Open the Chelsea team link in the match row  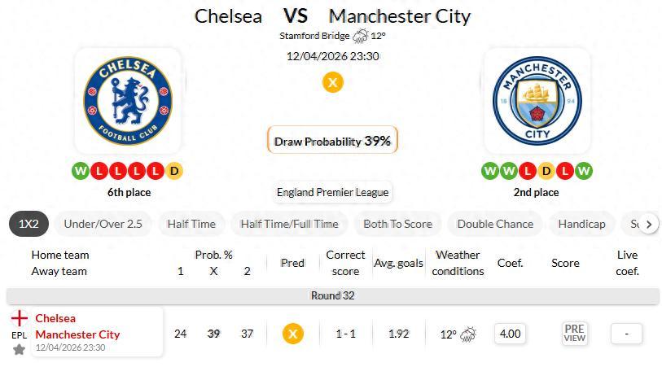(55, 318)
